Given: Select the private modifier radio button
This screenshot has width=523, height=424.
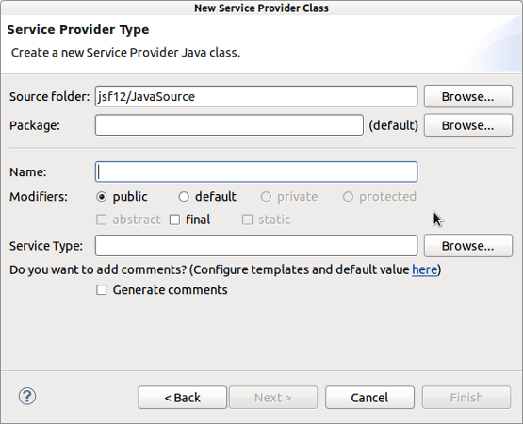Looking at the screenshot, I should (266, 197).
